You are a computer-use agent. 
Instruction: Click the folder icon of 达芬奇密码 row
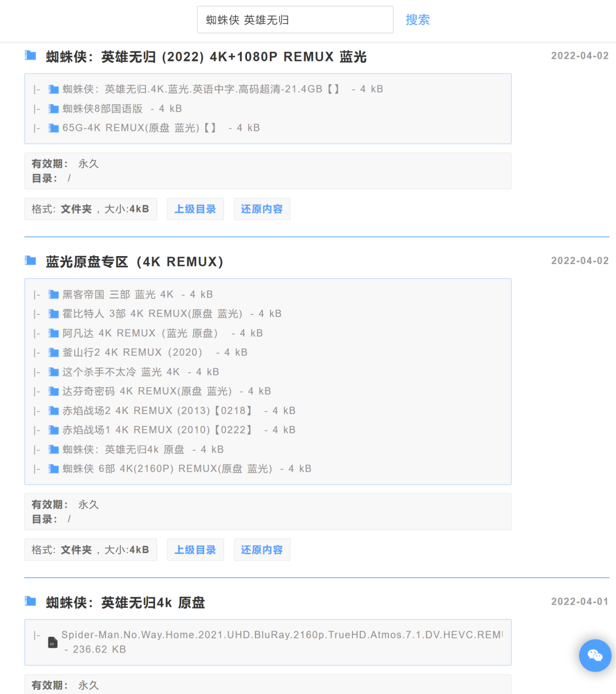click(x=54, y=391)
